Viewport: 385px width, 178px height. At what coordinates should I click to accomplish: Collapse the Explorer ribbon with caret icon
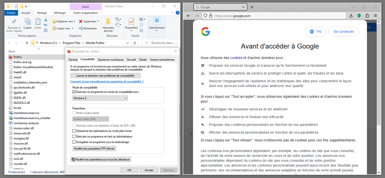point(172,13)
